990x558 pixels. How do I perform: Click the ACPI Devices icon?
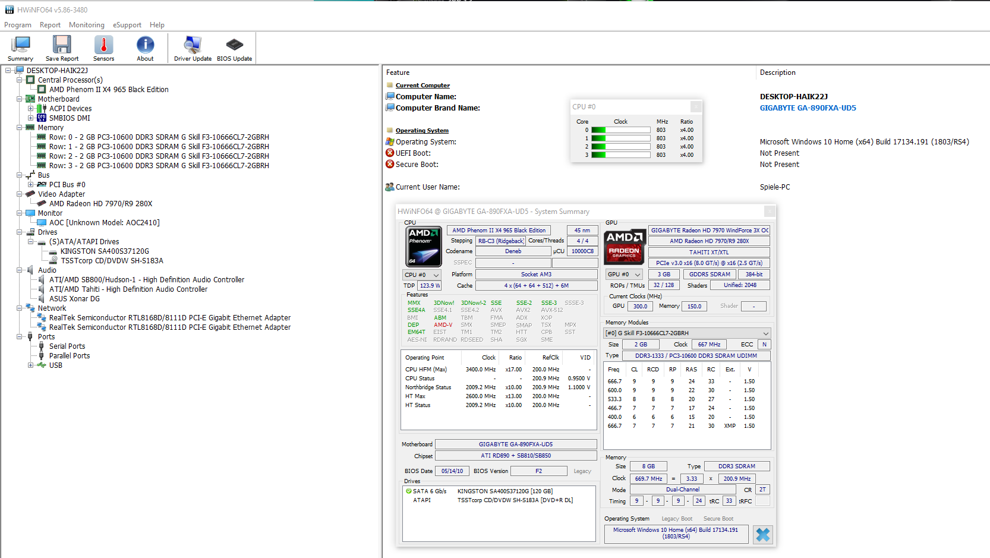pos(42,108)
